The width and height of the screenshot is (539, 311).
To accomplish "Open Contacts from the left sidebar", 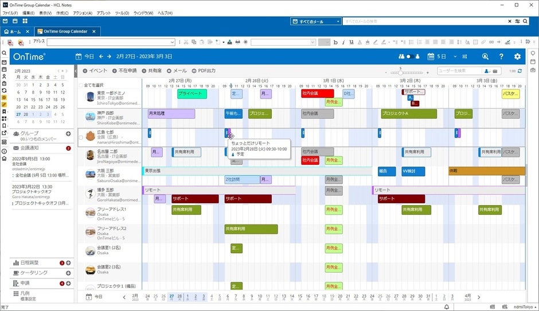I will pos(4,77).
